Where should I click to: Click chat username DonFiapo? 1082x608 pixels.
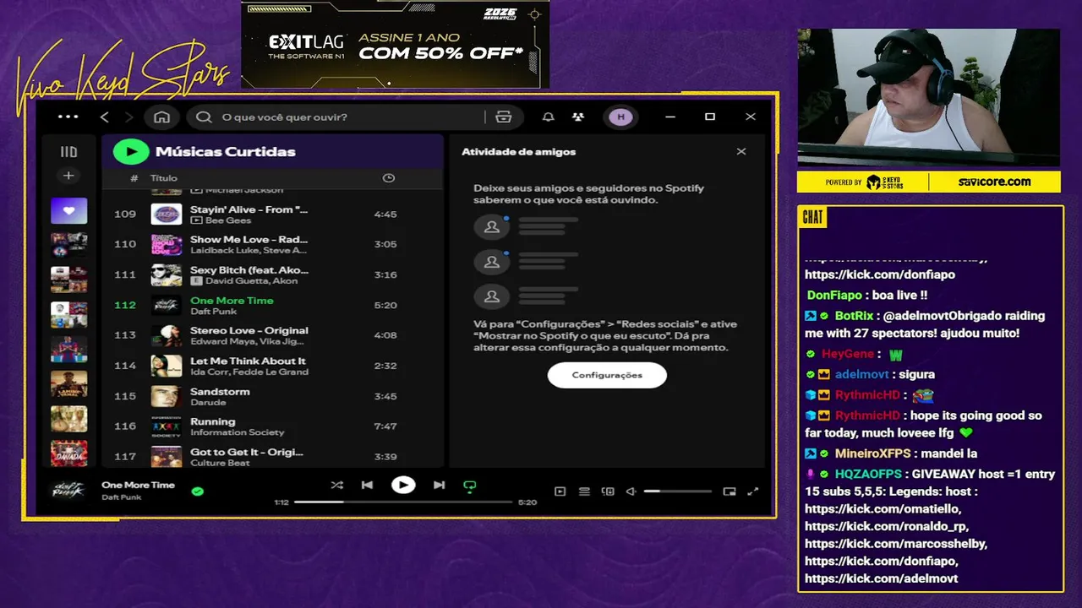tap(833, 296)
